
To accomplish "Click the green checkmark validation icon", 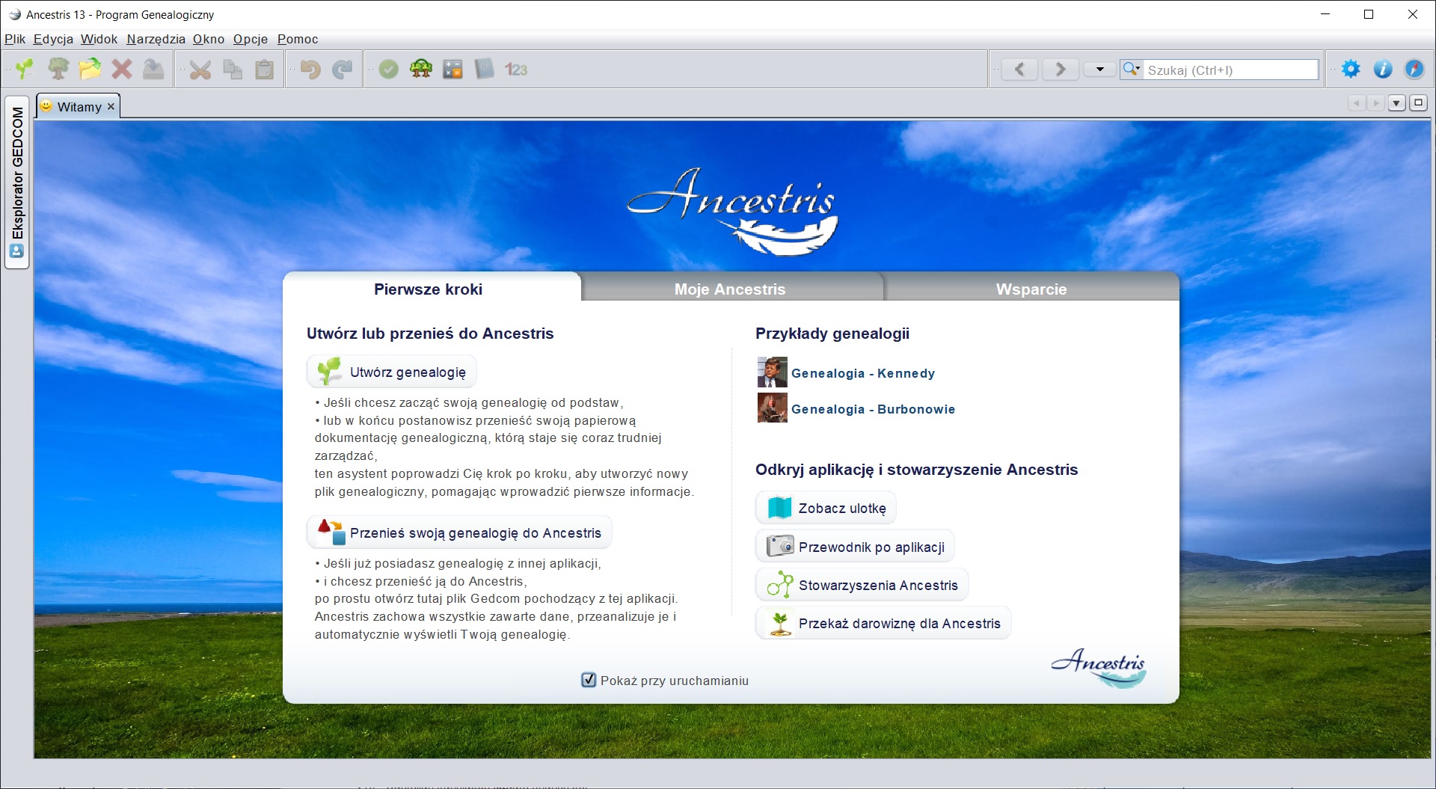I will pyautogui.click(x=389, y=70).
